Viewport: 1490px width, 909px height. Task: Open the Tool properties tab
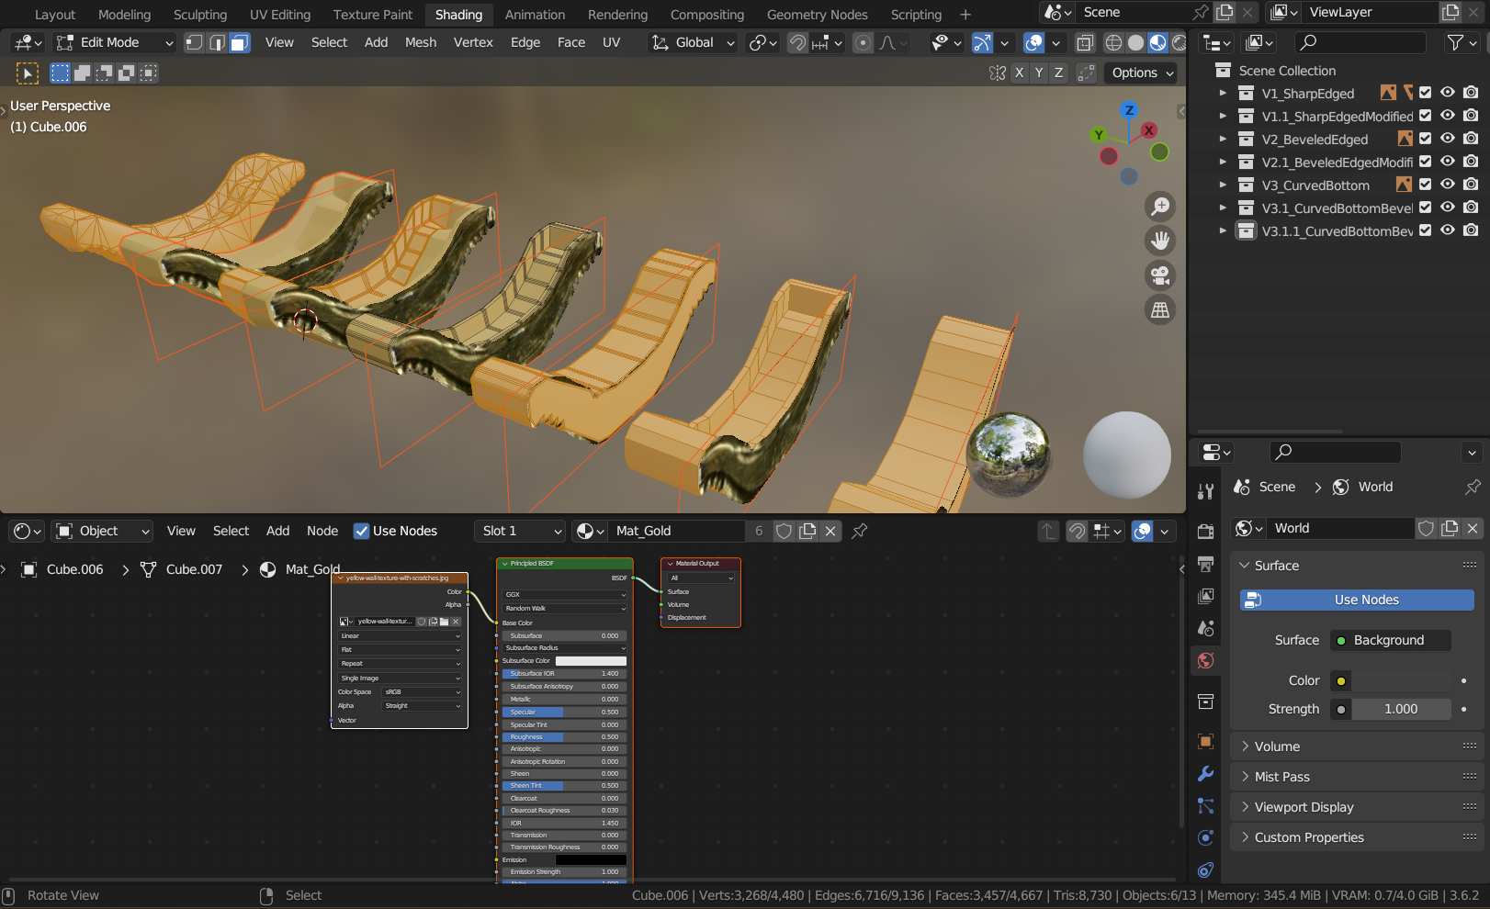point(1206,491)
